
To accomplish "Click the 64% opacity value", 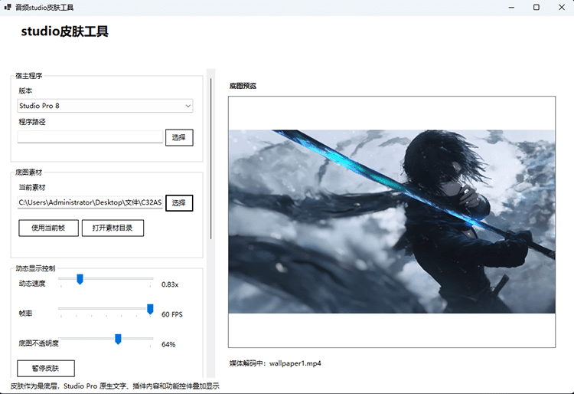I will tap(168, 344).
